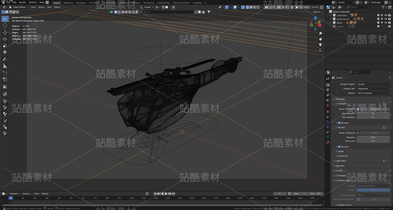Image resolution: width=393 pixels, height=210 pixels.
Task: Open the Modifiers wrench tab icon
Action: point(328,117)
